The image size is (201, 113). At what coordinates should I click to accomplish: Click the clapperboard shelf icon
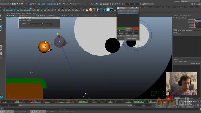(x=111, y=10)
